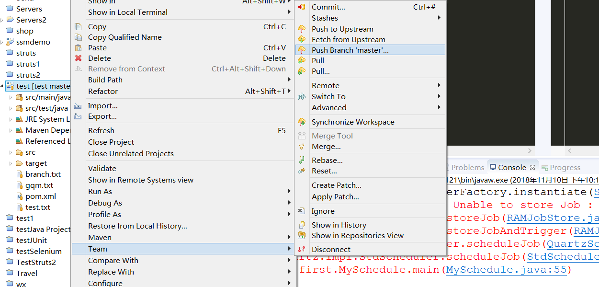Click the pom.xml file icon
This screenshot has width=599, height=287.
pos(20,196)
